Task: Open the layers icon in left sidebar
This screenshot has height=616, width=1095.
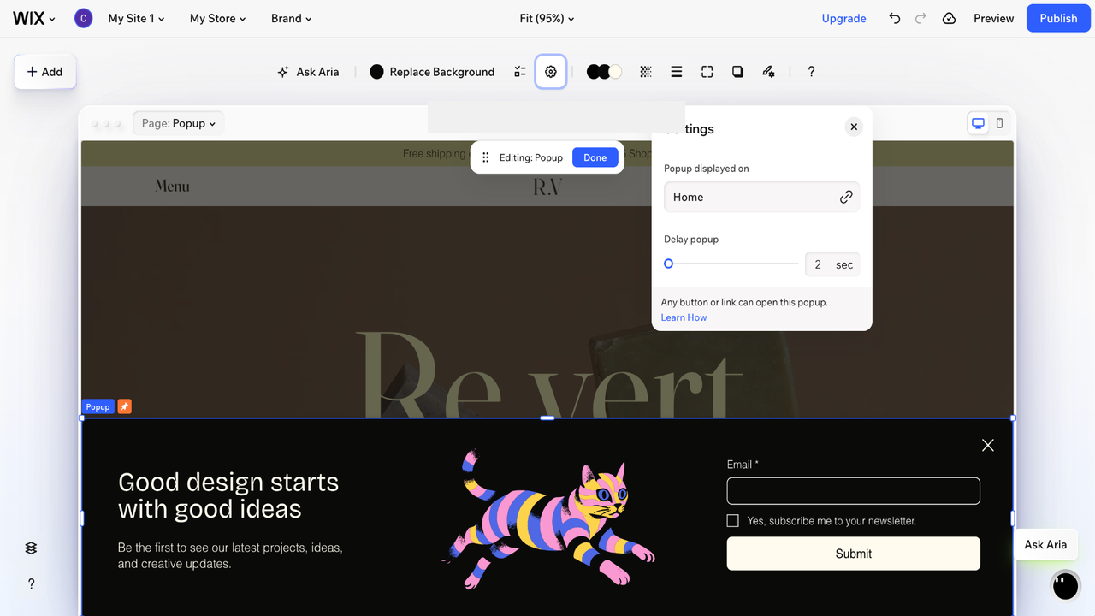Action: tap(31, 548)
